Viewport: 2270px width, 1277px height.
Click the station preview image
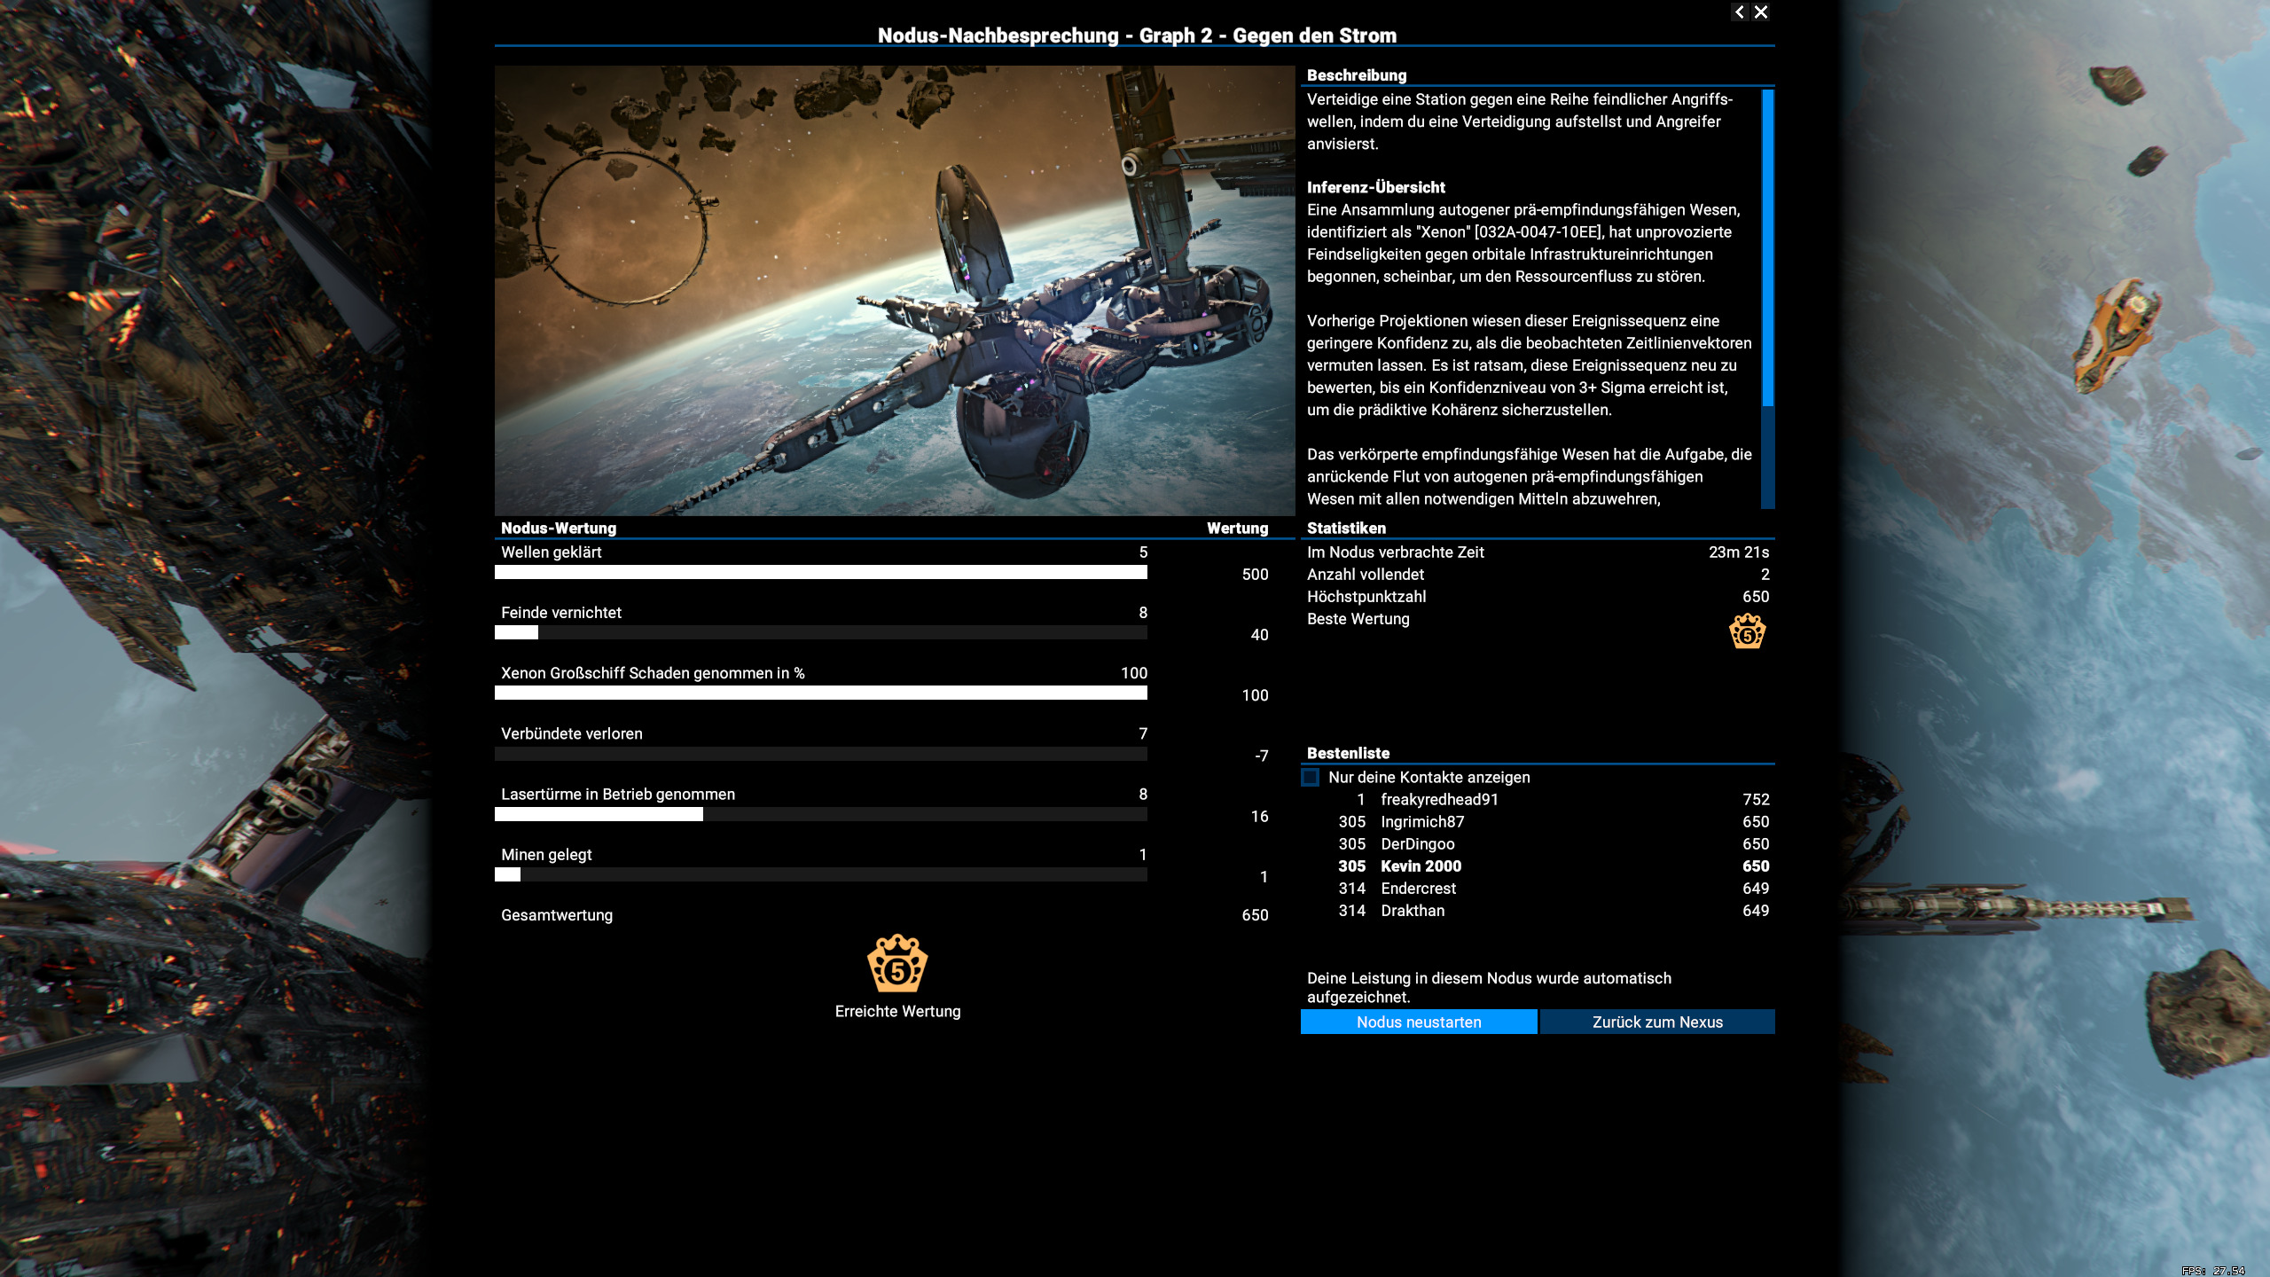[x=895, y=290]
